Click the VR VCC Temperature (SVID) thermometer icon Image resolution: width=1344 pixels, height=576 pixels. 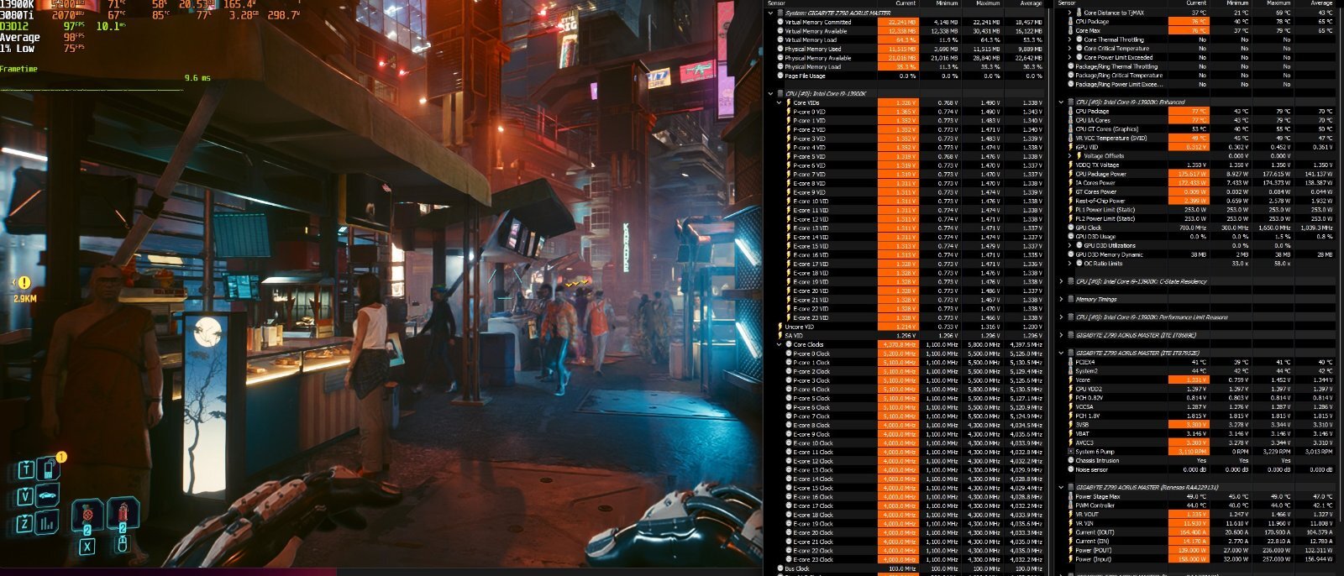click(1070, 138)
